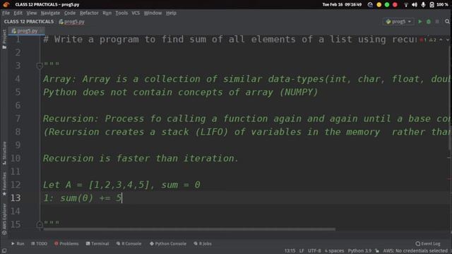Click CLASS 12 PRACTICALS breadcrumb
452x254 pixels.
click(29, 22)
